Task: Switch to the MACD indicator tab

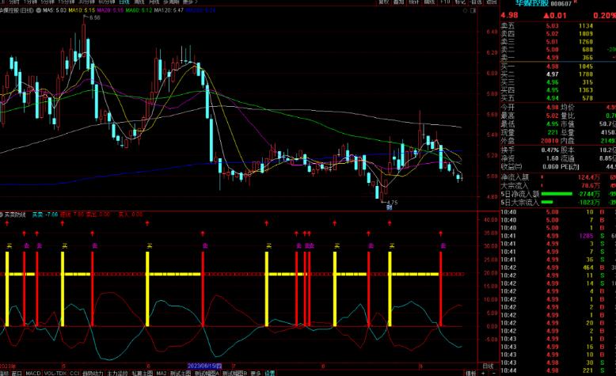Action: (x=33, y=374)
